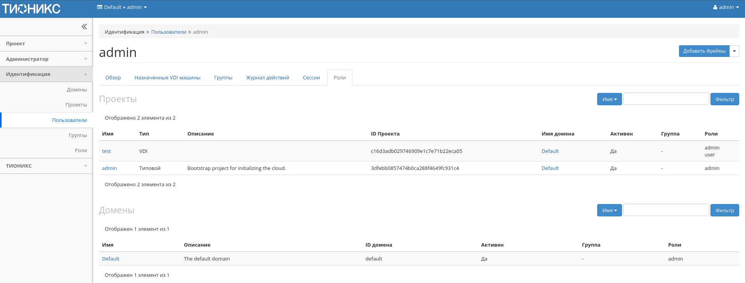745x283 pixels.
Task: Click Пользователи breadcrumb link
Action: coord(168,32)
